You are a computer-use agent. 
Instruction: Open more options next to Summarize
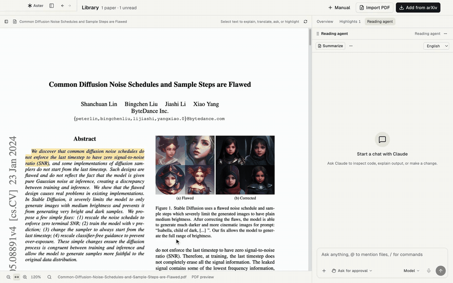click(x=351, y=46)
